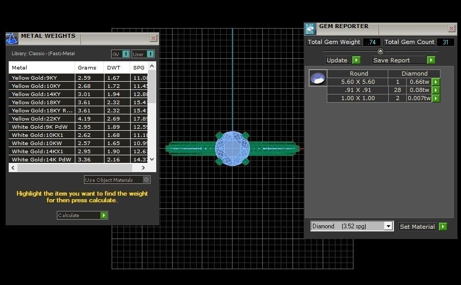The image size is (461, 285).
Task: Select White Gold:9K PdW row
Action: pyautogui.click(x=78, y=127)
